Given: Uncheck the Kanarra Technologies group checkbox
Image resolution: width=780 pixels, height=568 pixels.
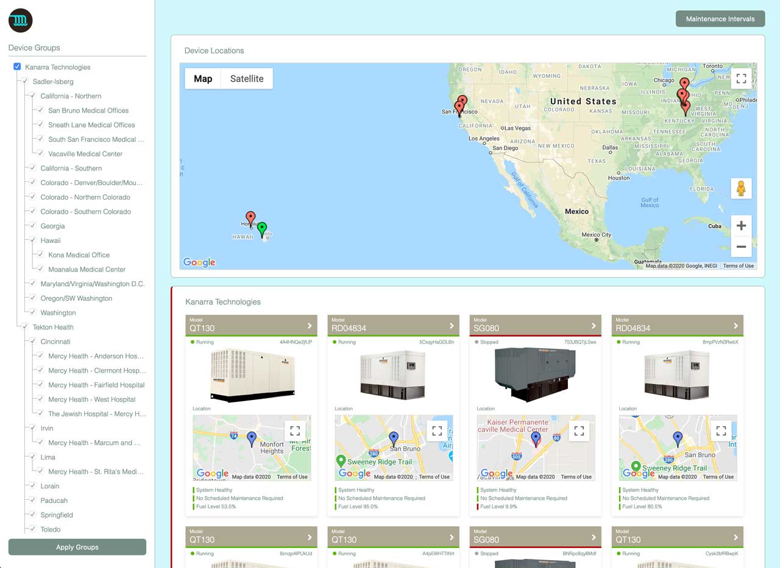Looking at the screenshot, I should (17, 67).
